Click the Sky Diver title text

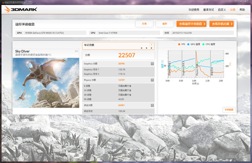tap(22, 51)
